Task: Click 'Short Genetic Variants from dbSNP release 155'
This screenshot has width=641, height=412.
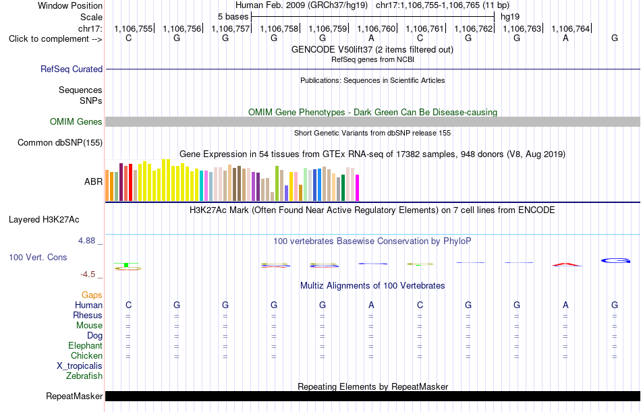Action: pos(372,133)
